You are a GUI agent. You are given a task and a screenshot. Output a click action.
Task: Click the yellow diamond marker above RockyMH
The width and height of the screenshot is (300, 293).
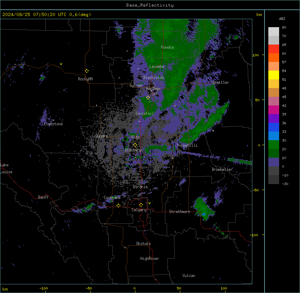tap(87, 71)
